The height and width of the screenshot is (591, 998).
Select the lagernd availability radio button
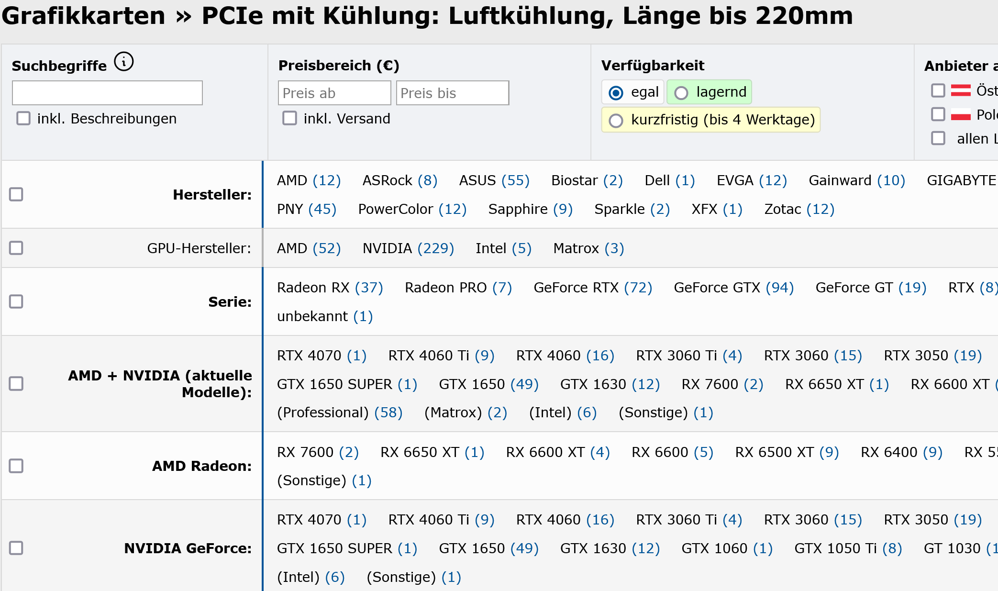(681, 92)
